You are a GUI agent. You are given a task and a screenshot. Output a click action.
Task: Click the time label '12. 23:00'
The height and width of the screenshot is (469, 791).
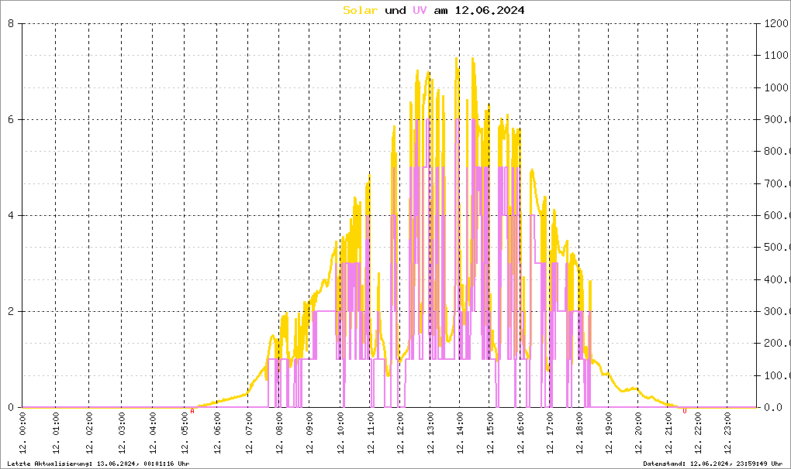(727, 433)
